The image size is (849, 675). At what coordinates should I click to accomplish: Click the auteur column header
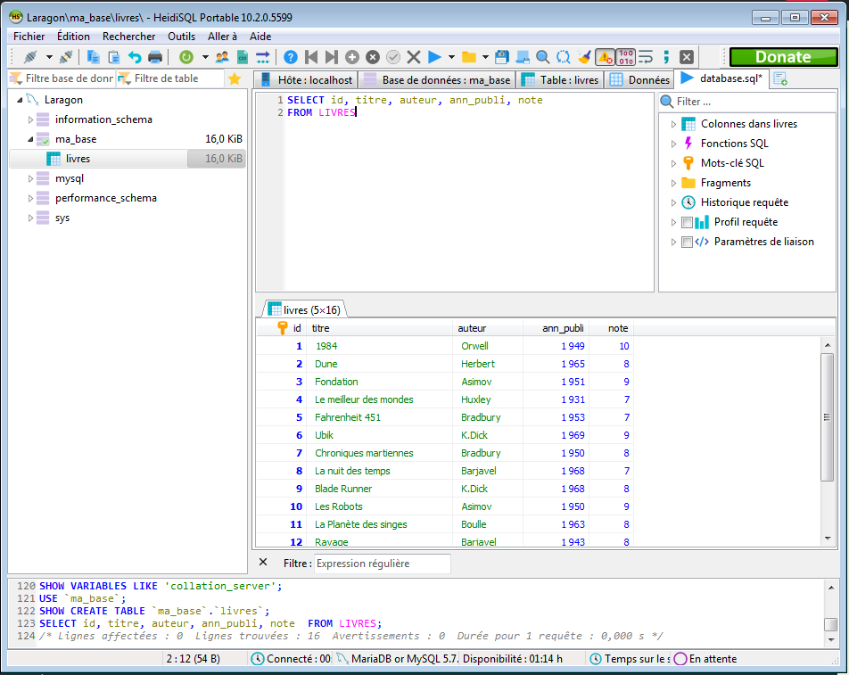pos(487,328)
